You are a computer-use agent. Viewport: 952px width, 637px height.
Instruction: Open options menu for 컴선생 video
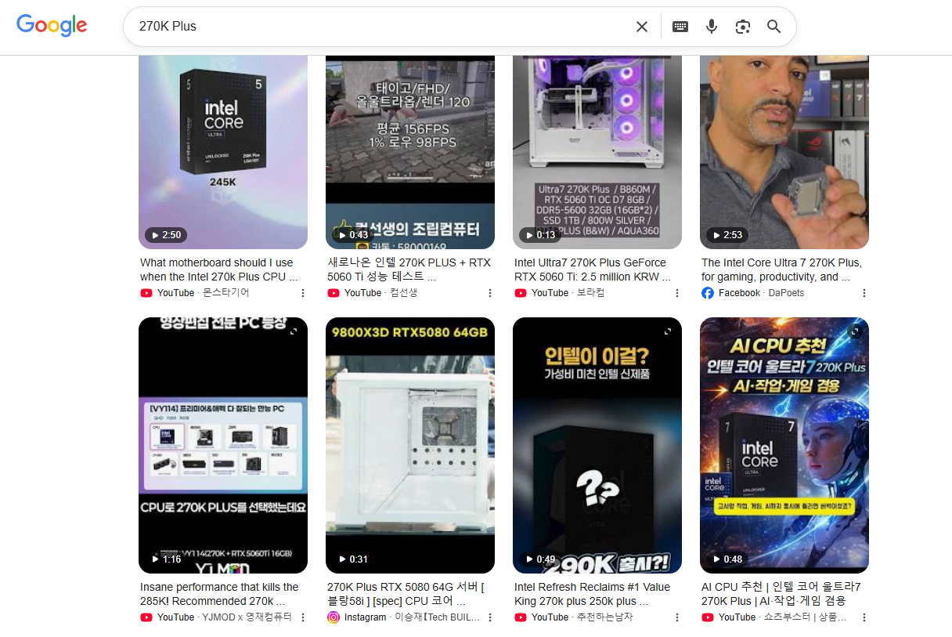coord(490,293)
